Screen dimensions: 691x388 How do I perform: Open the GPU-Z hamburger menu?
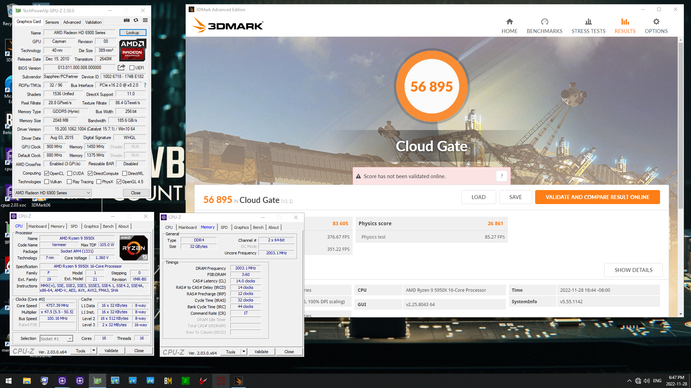coord(145,20)
